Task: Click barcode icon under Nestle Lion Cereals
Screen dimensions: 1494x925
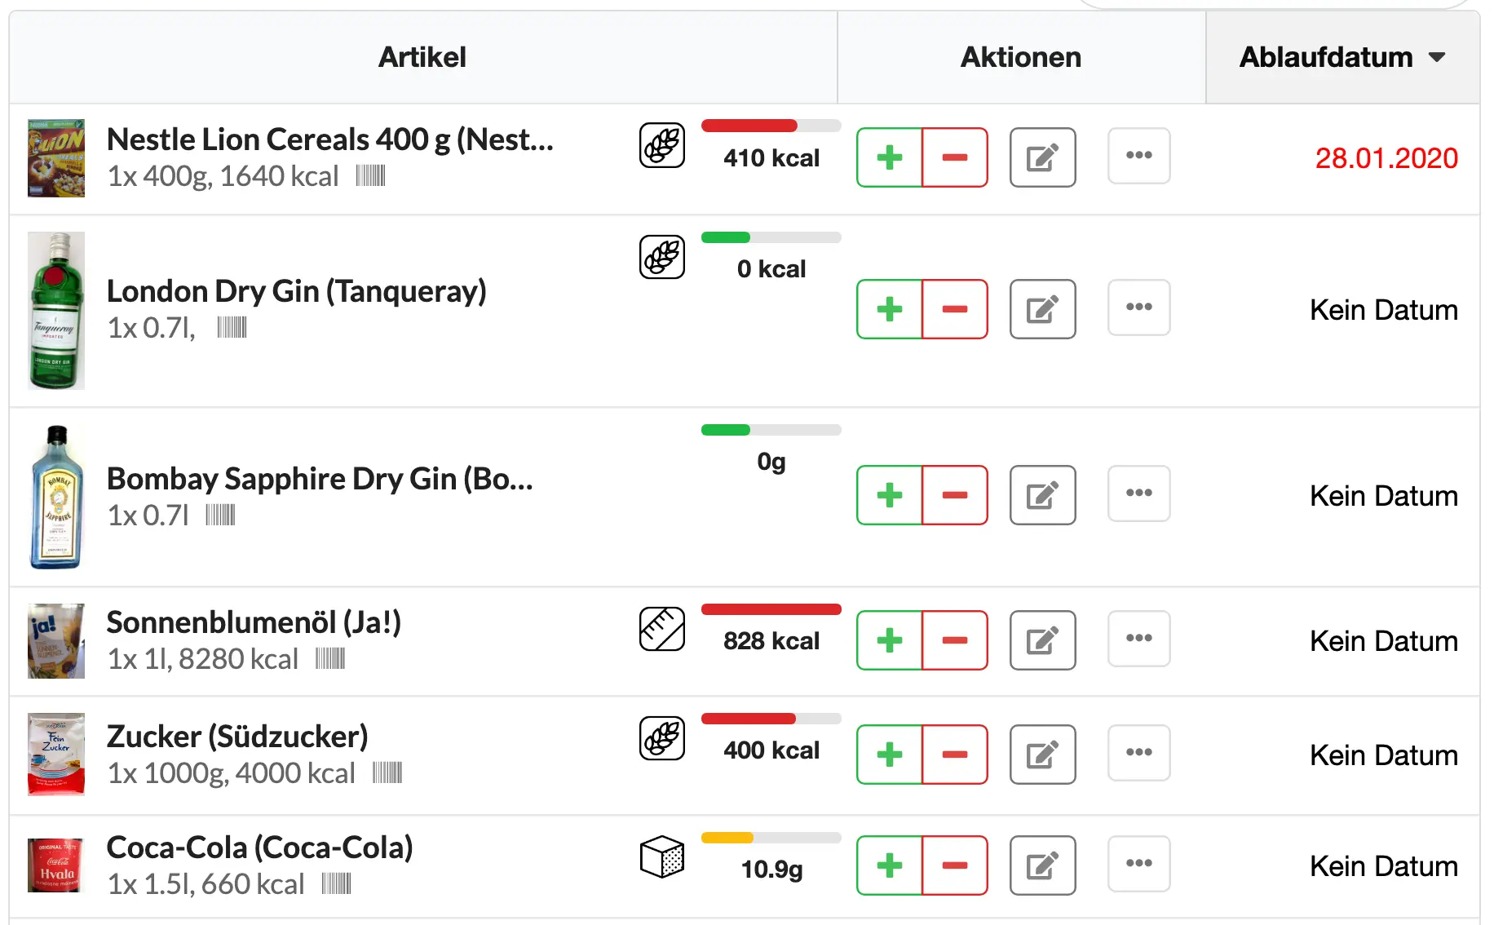Action: click(370, 175)
